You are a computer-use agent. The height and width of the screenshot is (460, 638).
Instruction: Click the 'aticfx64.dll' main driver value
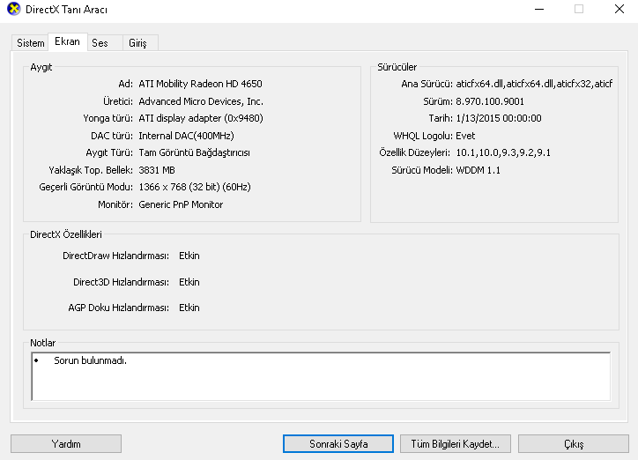pyautogui.click(x=534, y=84)
